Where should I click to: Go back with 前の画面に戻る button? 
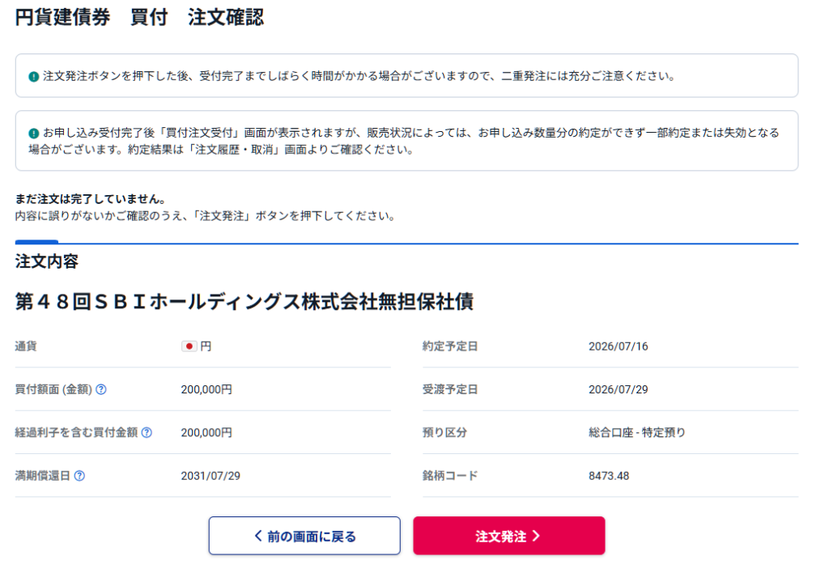tap(304, 536)
